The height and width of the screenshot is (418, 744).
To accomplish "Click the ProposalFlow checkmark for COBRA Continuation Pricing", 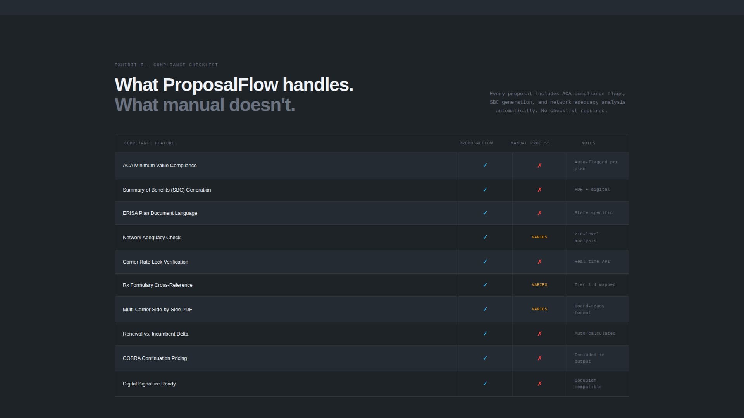I will (x=485, y=358).
